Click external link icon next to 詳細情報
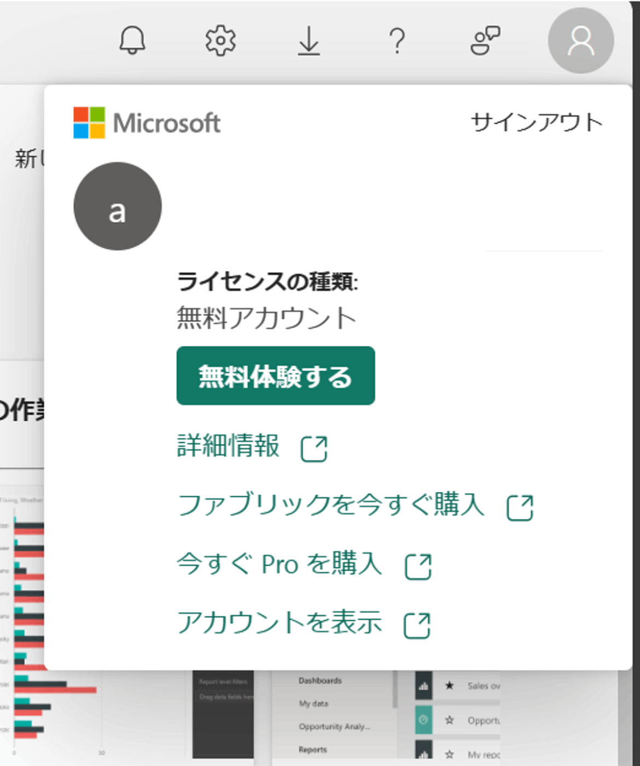This screenshot has width=640, height=766. tap(315, 449)
